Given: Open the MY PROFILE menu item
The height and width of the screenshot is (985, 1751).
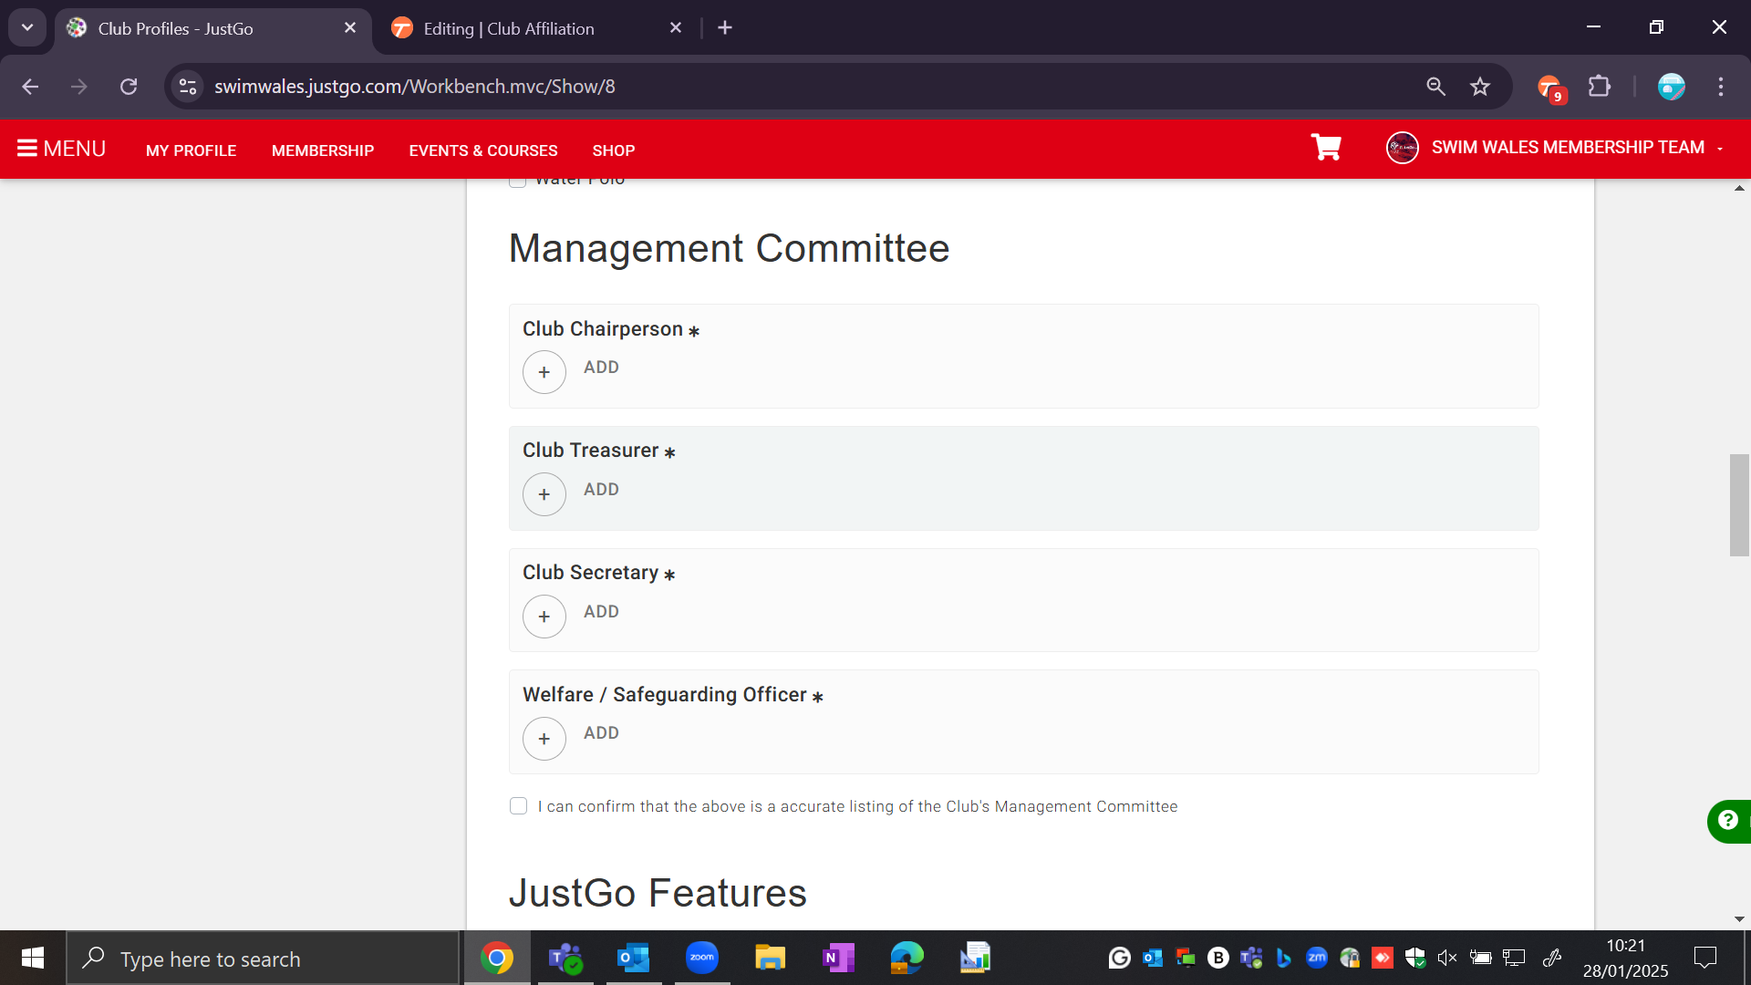Looking at the screenshot, I should tap(191, 150).
